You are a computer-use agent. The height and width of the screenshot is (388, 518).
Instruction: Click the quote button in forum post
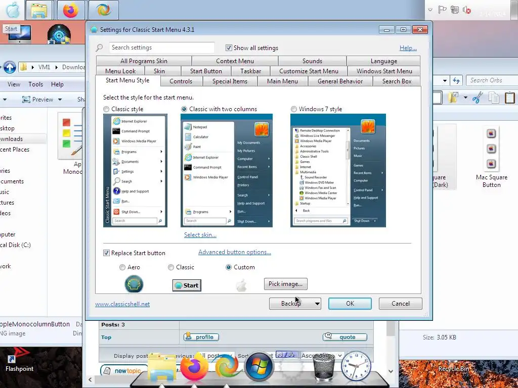(344, 337)
